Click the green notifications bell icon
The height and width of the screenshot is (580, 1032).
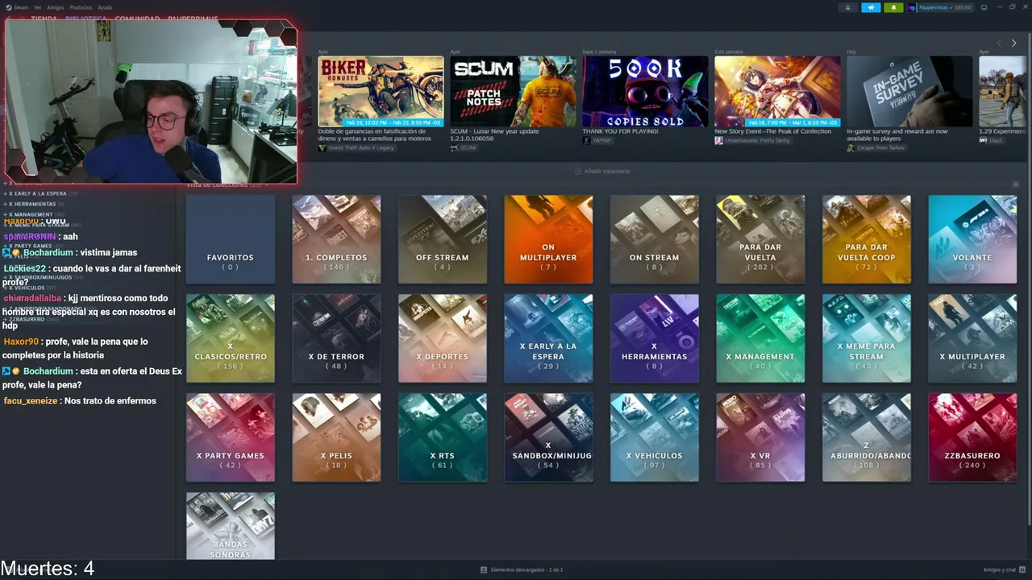click(893, 7)
